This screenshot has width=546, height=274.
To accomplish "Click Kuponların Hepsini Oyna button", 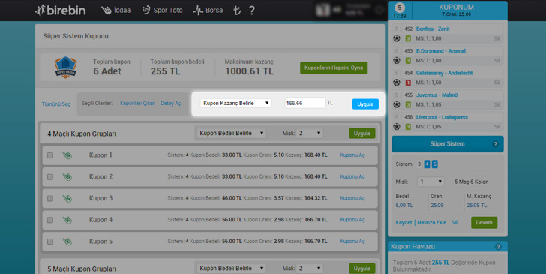I will [x=334, y=68].
